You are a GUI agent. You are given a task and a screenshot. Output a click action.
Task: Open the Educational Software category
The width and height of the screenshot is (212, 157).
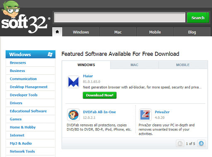[x=28, y=111]
